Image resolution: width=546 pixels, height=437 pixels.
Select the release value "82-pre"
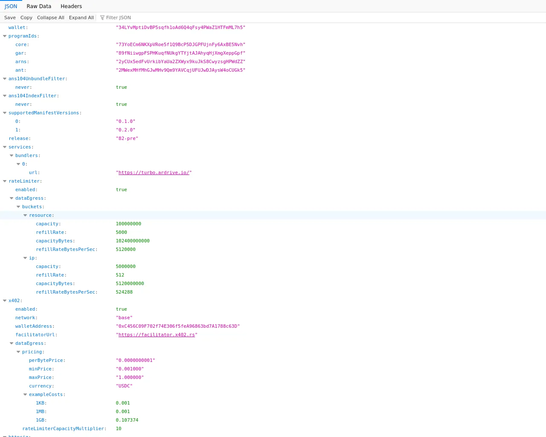point(127,138)
